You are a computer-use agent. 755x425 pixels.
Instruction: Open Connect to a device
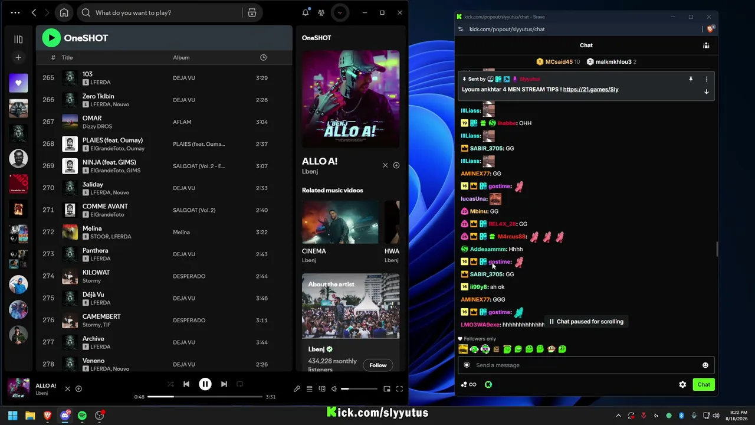click(322, 389)
